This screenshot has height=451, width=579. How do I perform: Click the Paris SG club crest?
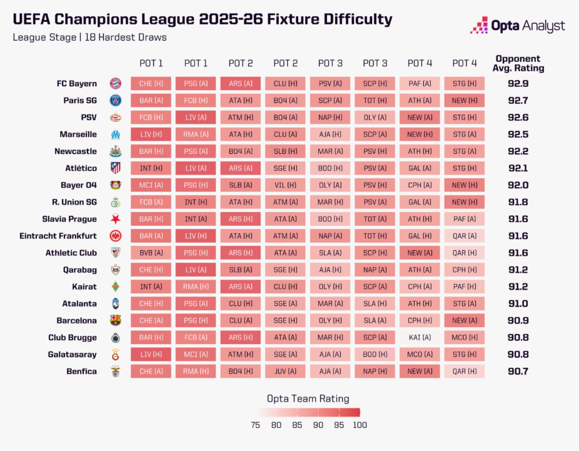(116, 100)
